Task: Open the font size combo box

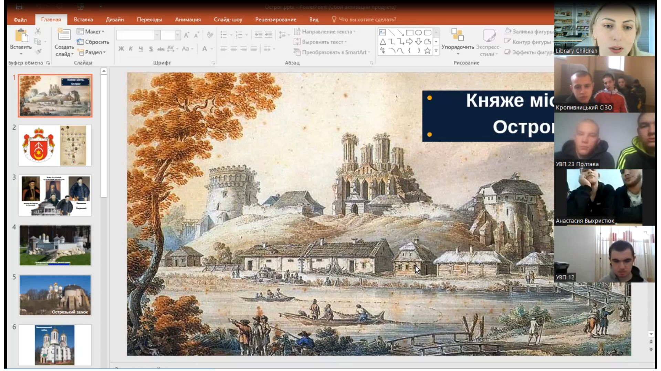Action: point(170,35)
